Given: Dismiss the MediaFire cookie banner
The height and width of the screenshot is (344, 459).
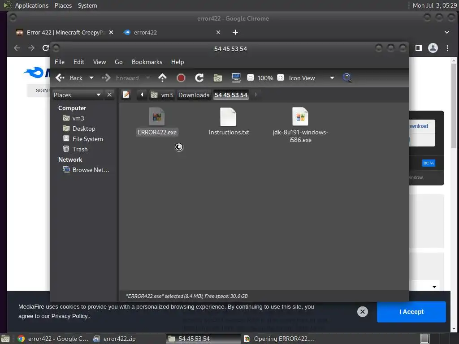Looking at the screenshot, I should pyautogui.click(x=362, y=312).
